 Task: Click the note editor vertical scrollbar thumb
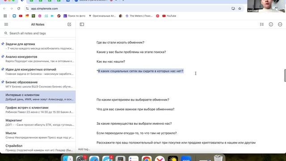pos(285,76)
